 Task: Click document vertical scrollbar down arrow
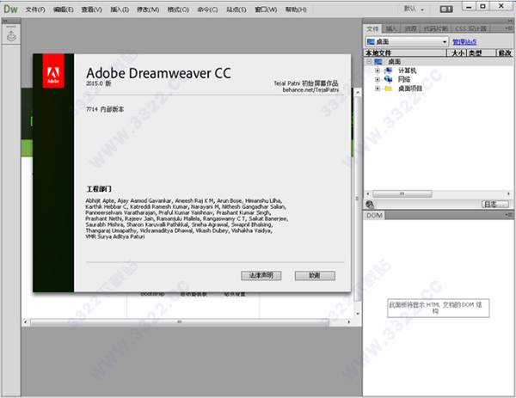(x=358, y=314)
